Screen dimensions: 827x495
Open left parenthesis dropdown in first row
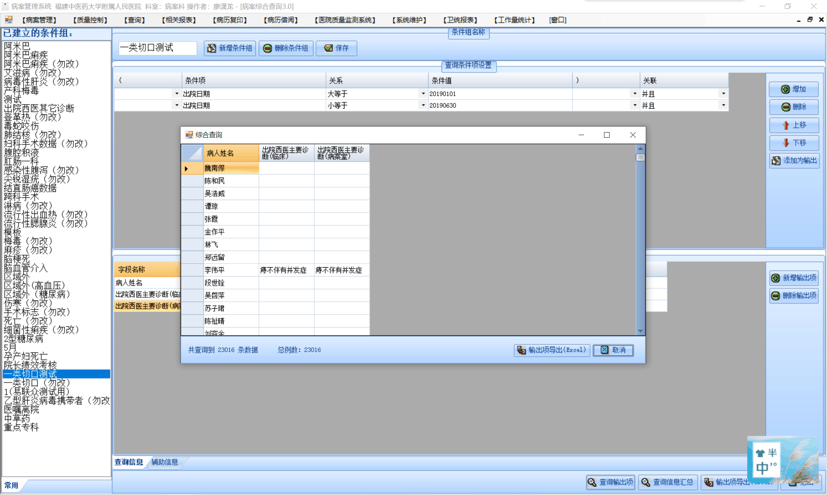coord(176,94)
